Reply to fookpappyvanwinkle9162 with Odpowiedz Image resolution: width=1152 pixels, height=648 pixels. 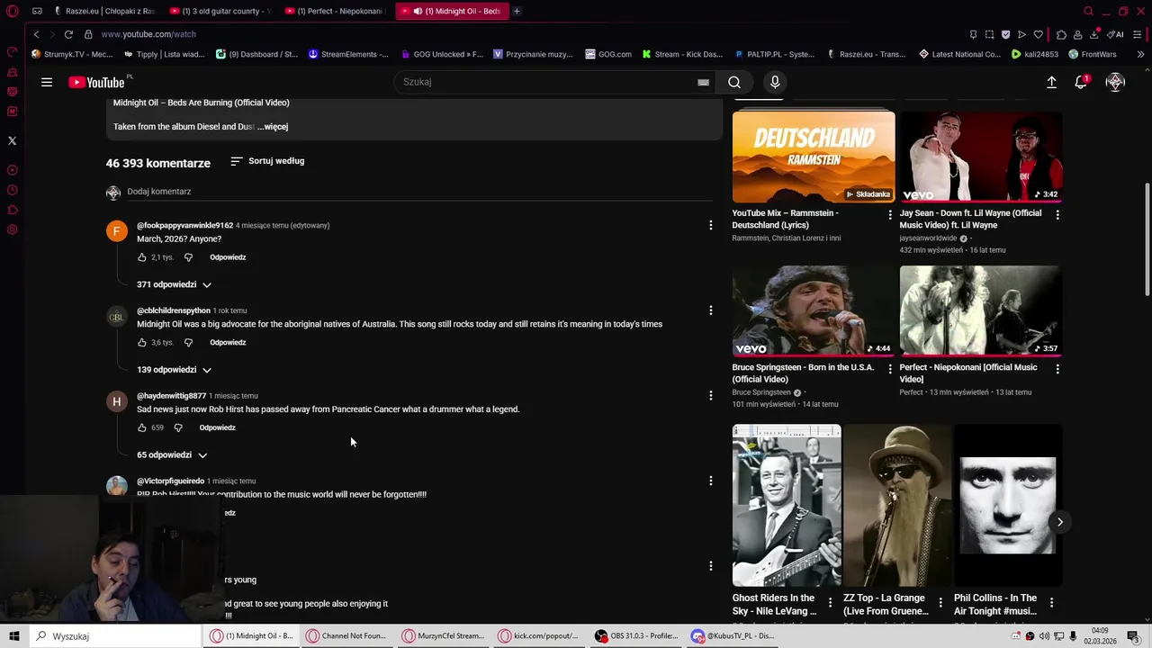228,257
